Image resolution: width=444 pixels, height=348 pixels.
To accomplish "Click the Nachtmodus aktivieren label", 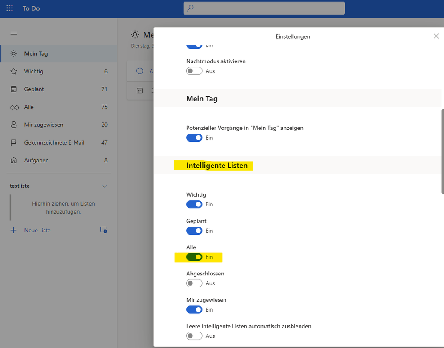I will click(216, 61).
